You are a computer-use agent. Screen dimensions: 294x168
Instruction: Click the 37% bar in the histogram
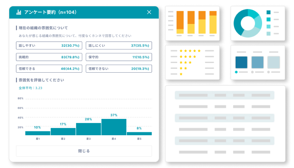(x=114, y=127)
